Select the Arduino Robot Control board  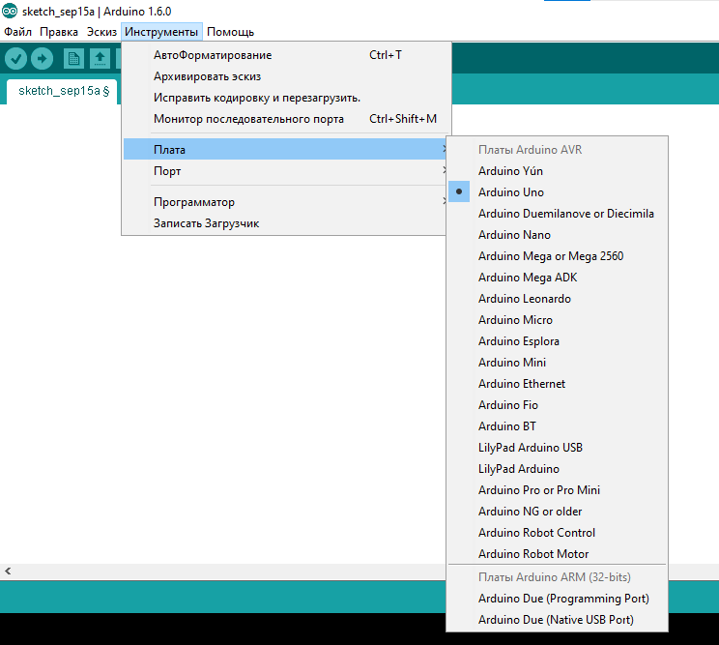(558, 533)
